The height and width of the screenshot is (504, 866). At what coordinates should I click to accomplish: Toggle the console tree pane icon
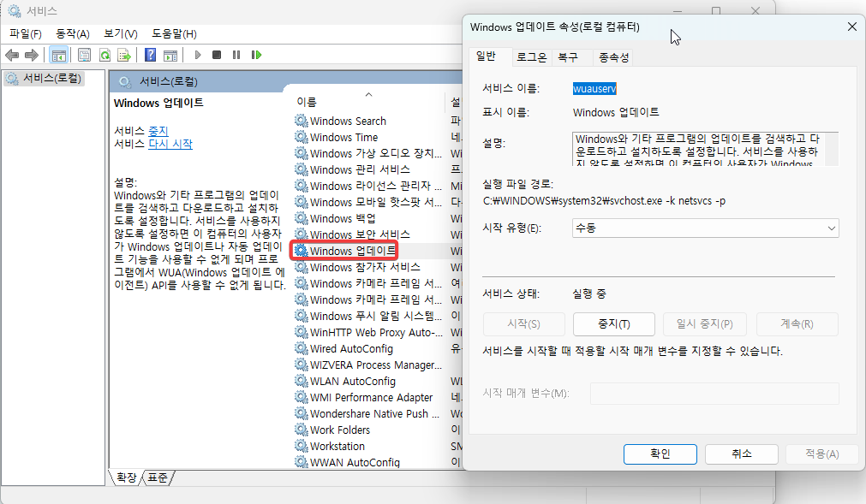point(58,55)
